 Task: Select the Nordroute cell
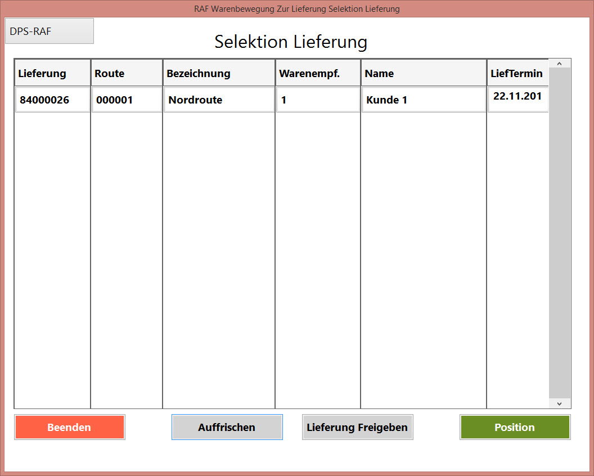[219, 100]
